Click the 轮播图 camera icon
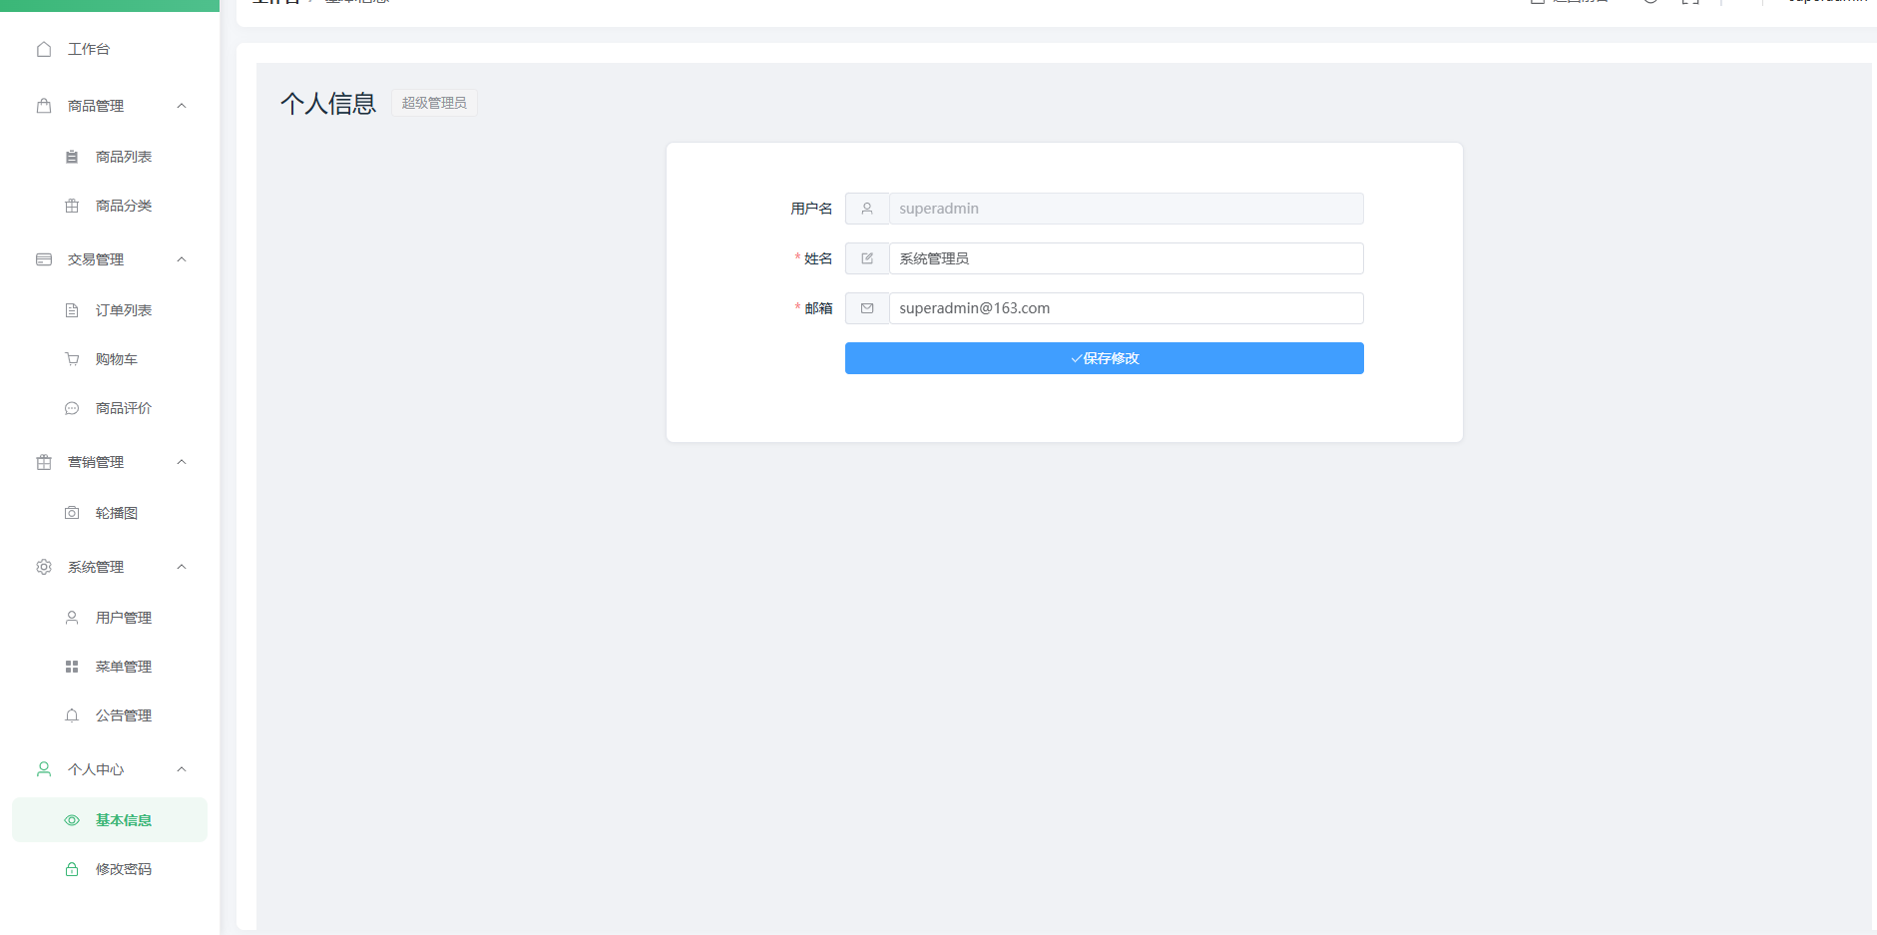1877x935 pixels. pos(72,513)
